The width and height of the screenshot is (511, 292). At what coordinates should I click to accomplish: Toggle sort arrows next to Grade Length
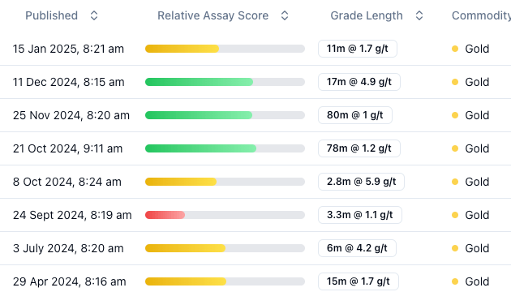point(419,15)
